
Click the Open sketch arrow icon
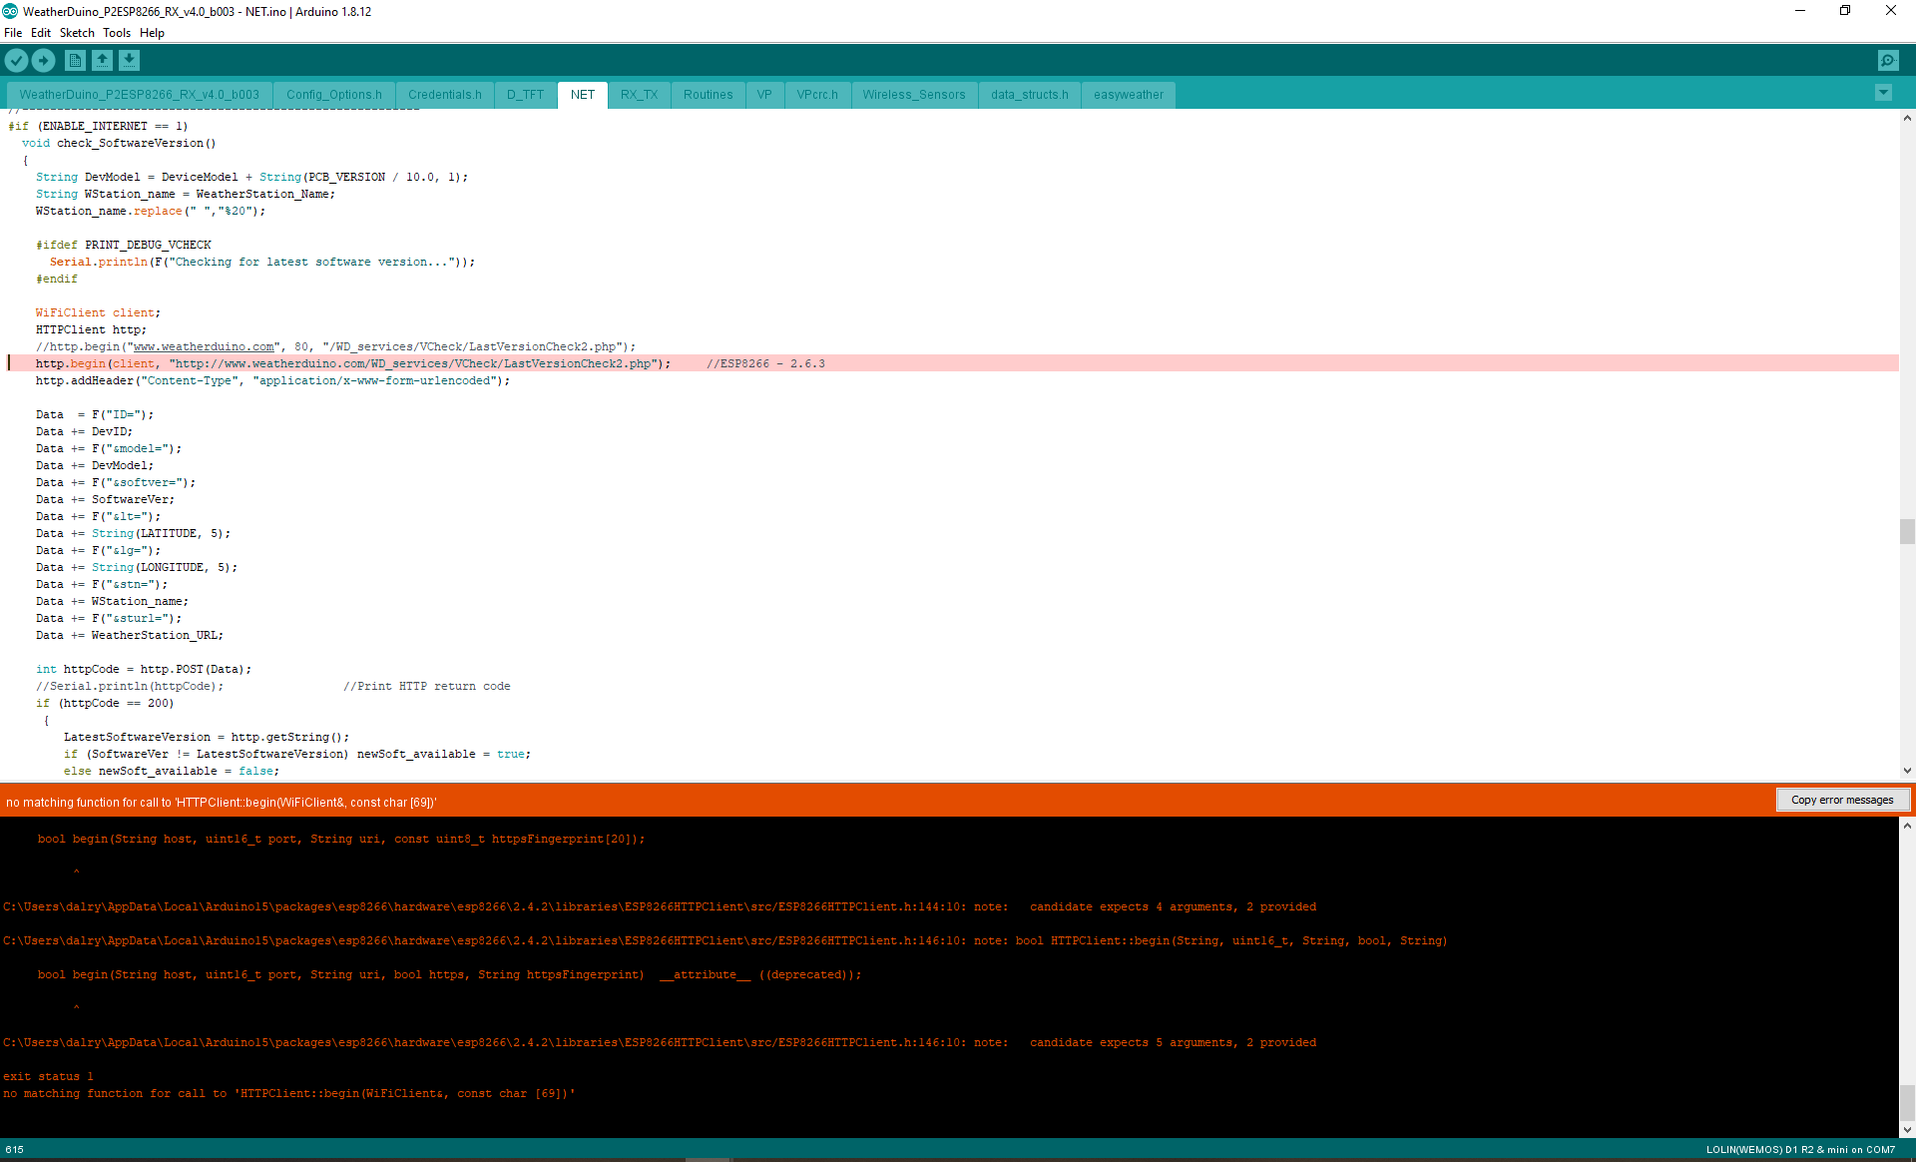click(x=102, y=61)
